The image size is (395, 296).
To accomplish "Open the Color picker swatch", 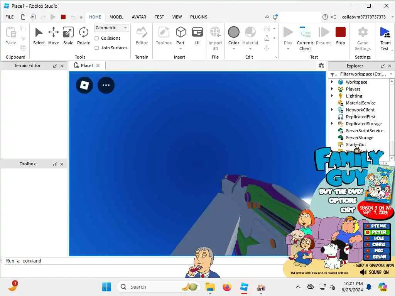I will point(233,32).
